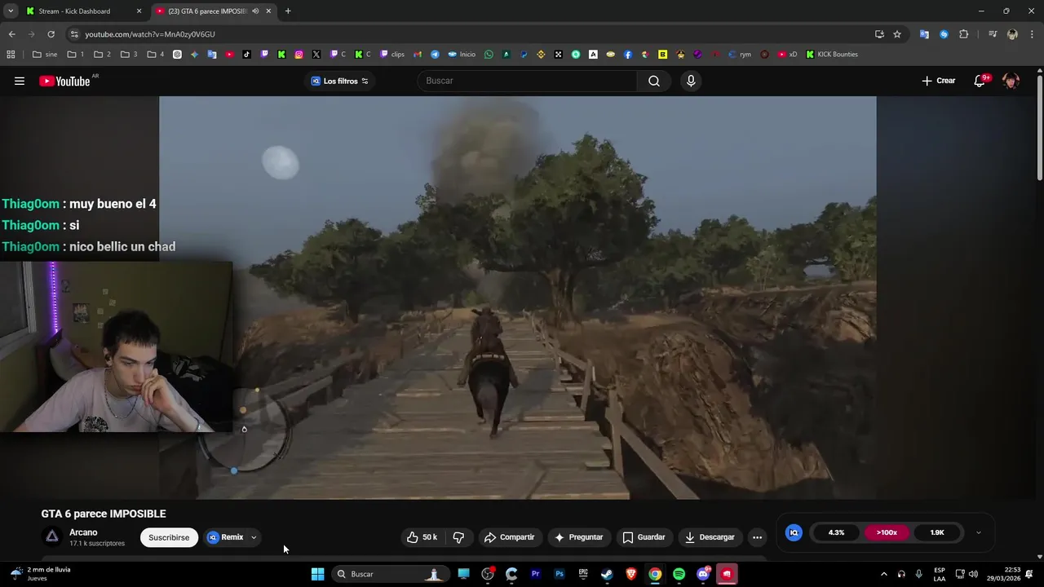Click the Preguntar button
The width and height of the screenshot is (1044, 587).
click(x=578, y=537)
